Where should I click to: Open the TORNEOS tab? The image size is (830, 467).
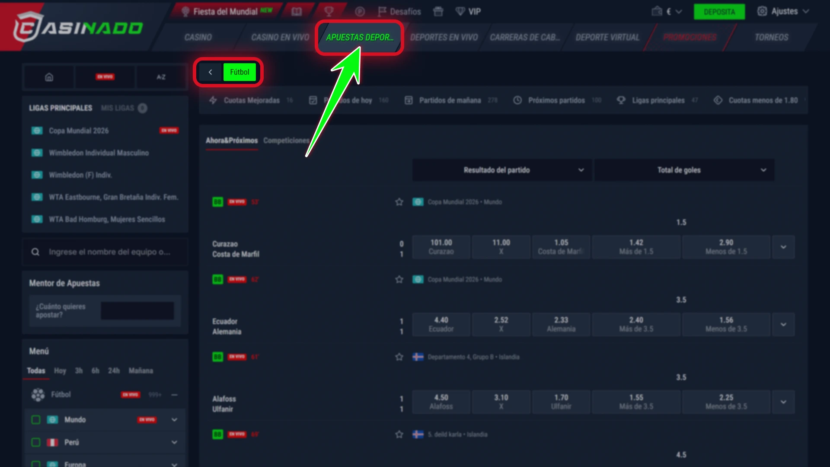pyautogui.click(x=771, y=38)
